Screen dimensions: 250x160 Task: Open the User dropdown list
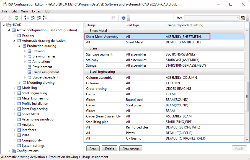point(238,18)
